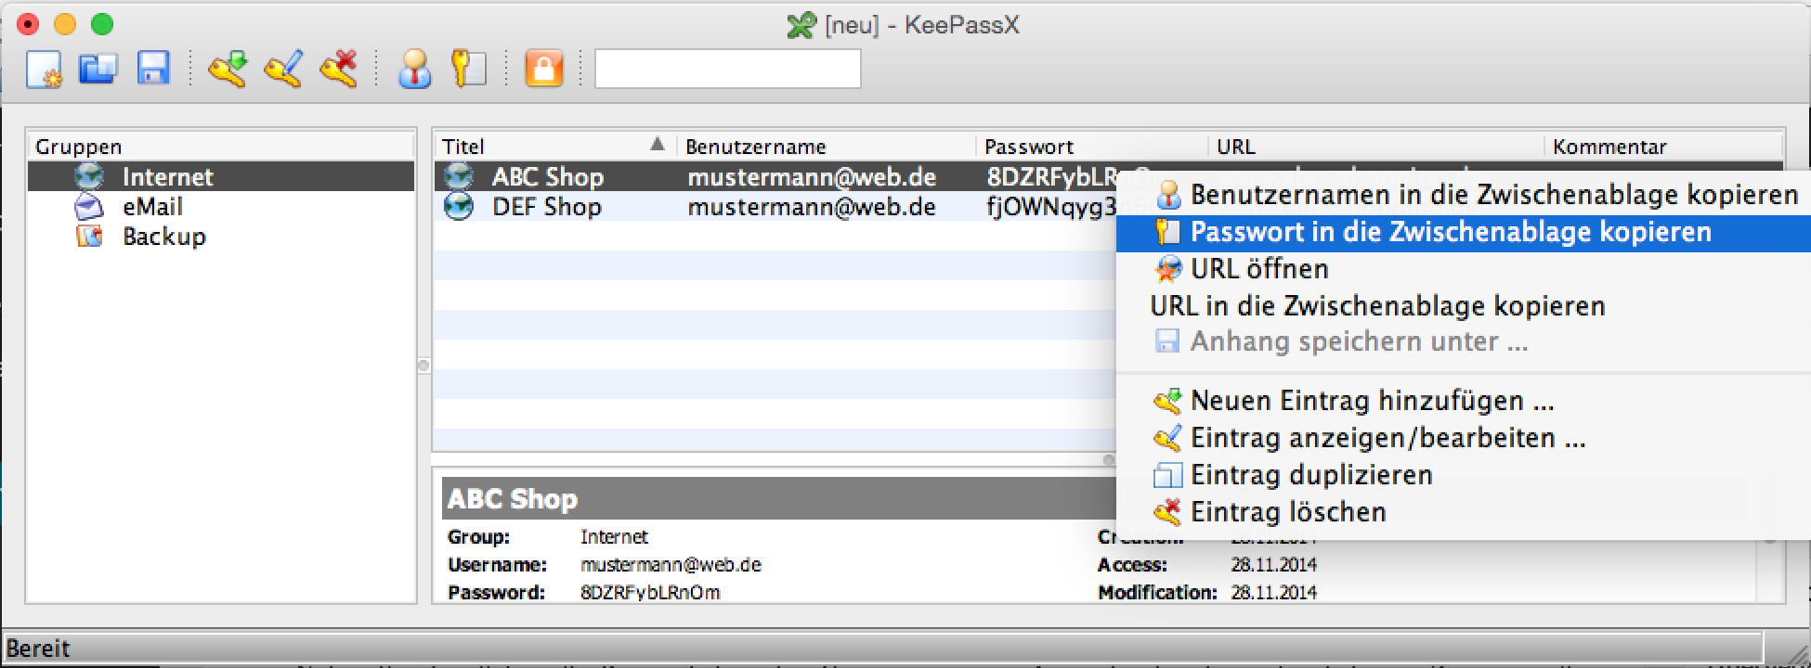
Task: Choose Eintrag anzeigen/bearbeiten menu item
Action: pos(1464,438)
